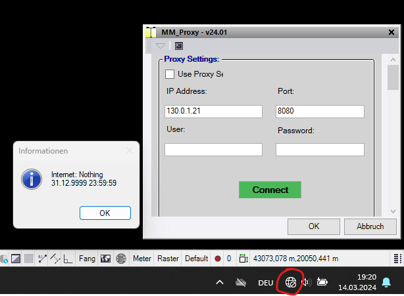Close the MM_Proxy window
Viewport: 404px width, 296px height.
[391, 32]
